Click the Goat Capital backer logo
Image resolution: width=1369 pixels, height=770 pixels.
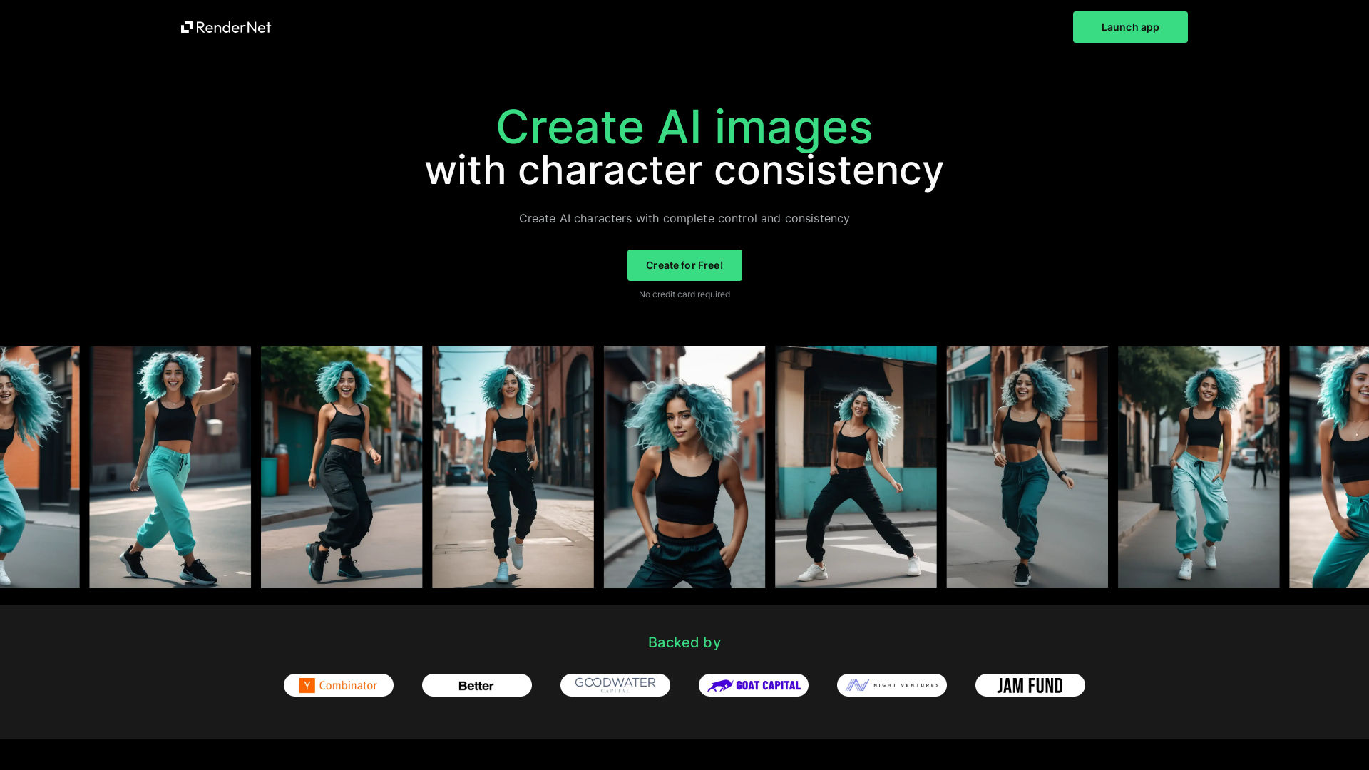(x=753, y=684)
